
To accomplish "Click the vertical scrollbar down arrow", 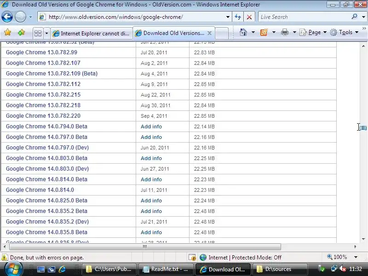I will [x=363, y=239].
